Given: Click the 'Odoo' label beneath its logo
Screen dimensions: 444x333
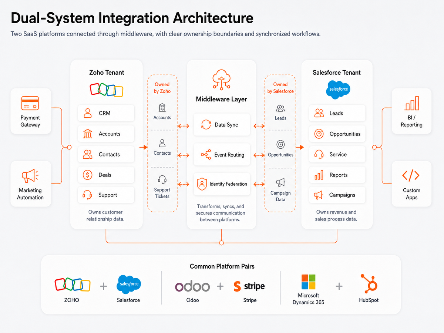Looking at the screenshot, I should tap(192, 300).
